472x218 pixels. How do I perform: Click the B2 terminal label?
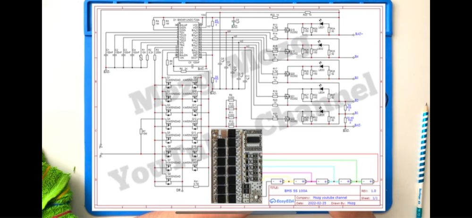tap(356, 100)
